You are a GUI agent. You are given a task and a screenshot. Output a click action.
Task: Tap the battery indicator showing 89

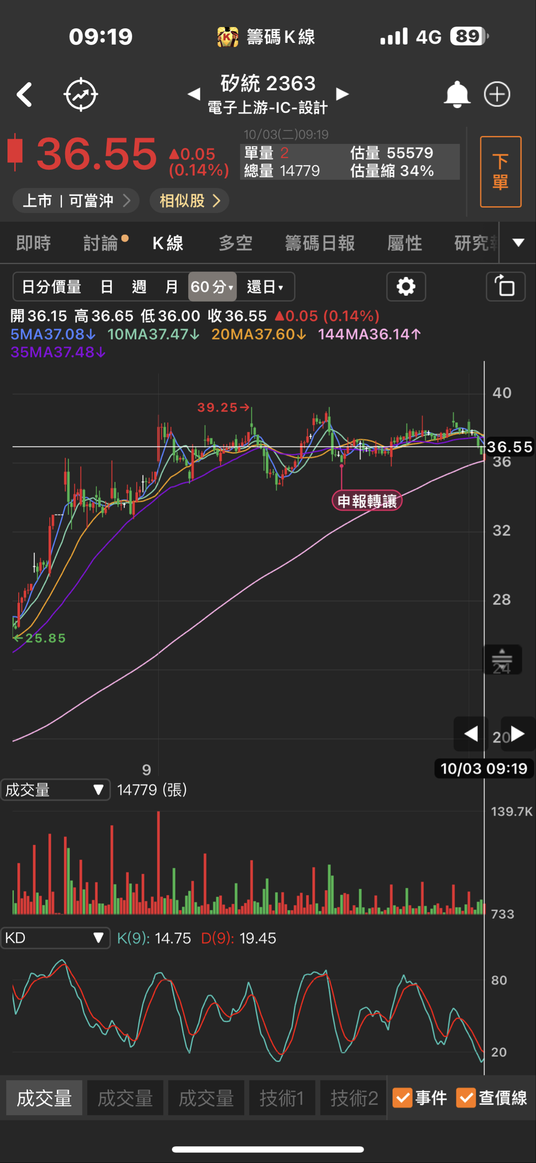[469, 36]
